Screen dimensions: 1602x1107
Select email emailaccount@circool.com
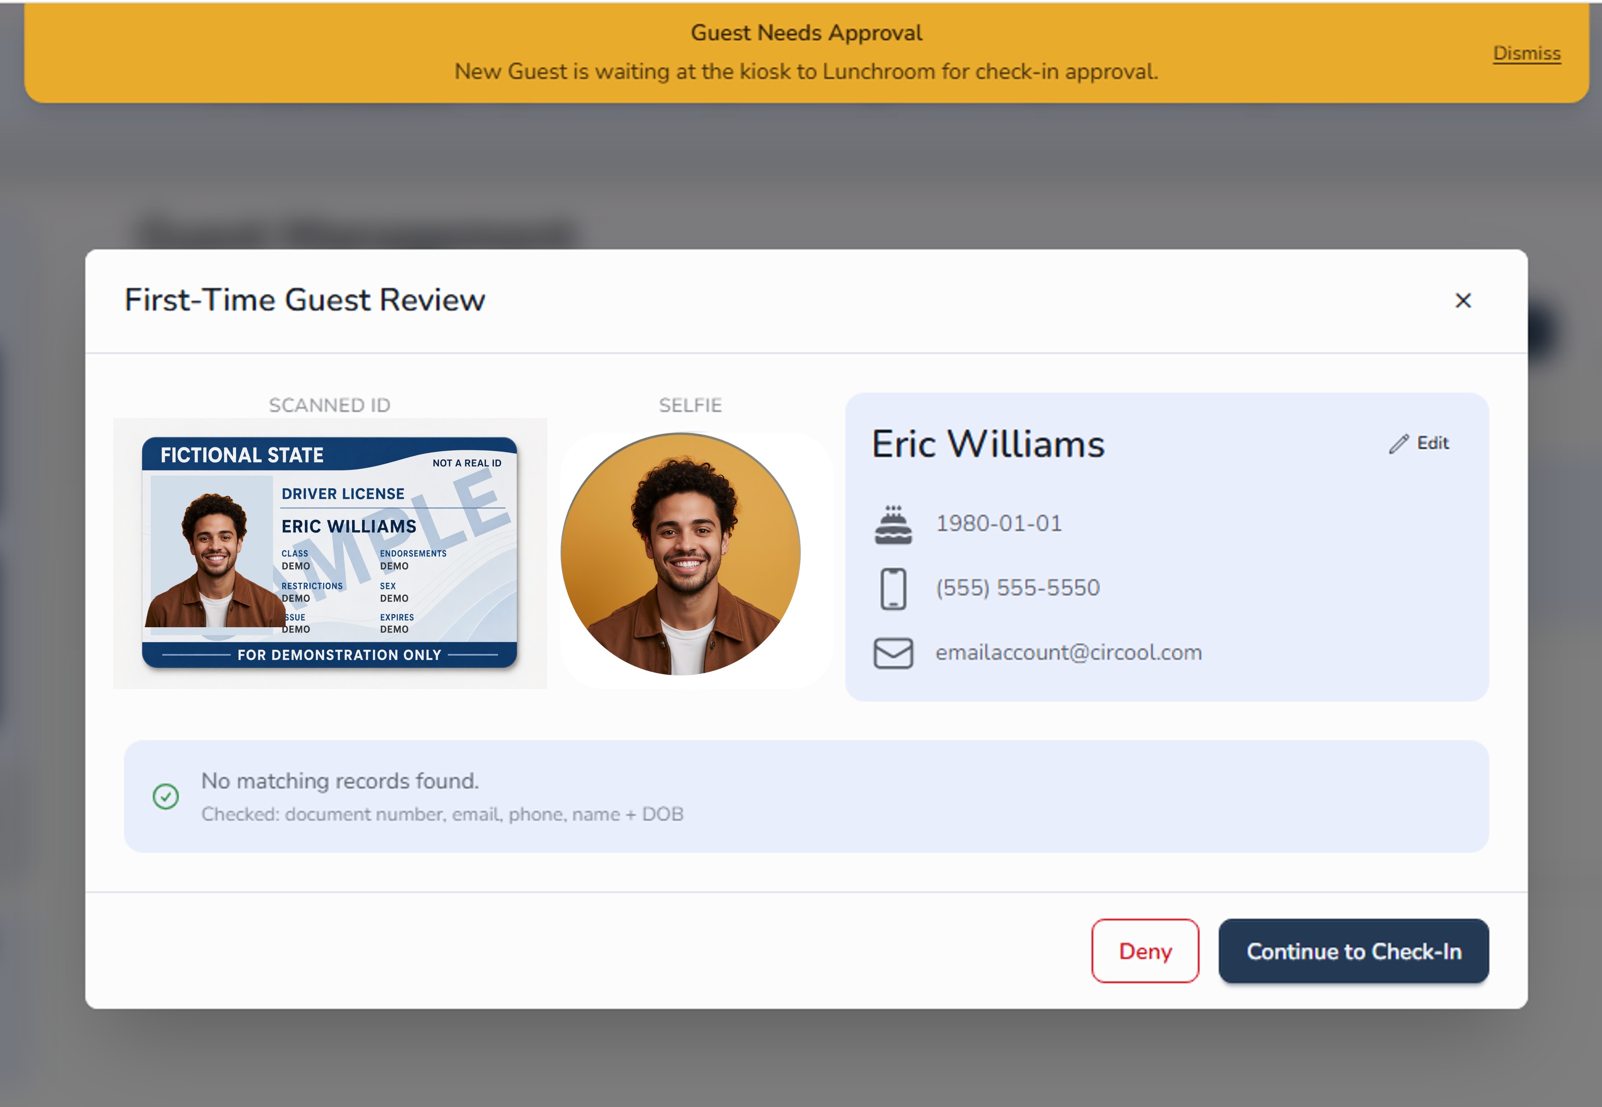(x=1069, y=652)
